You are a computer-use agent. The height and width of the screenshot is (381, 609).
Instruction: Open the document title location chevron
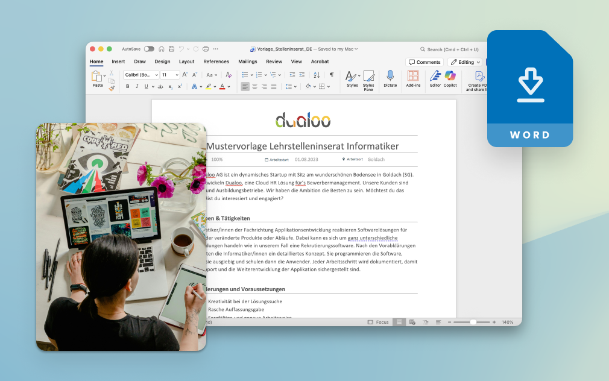point(356,49)
